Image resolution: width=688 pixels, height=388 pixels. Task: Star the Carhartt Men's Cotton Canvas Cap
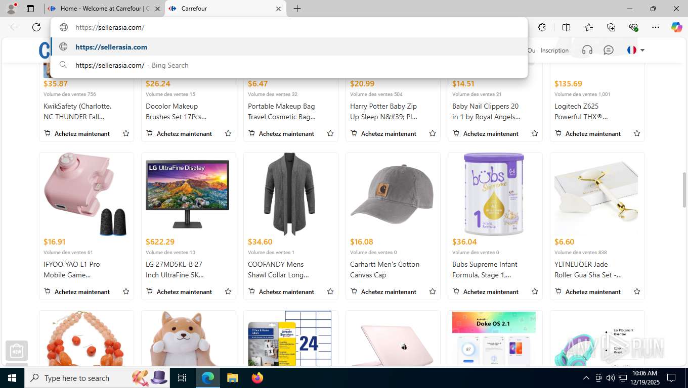433,292
